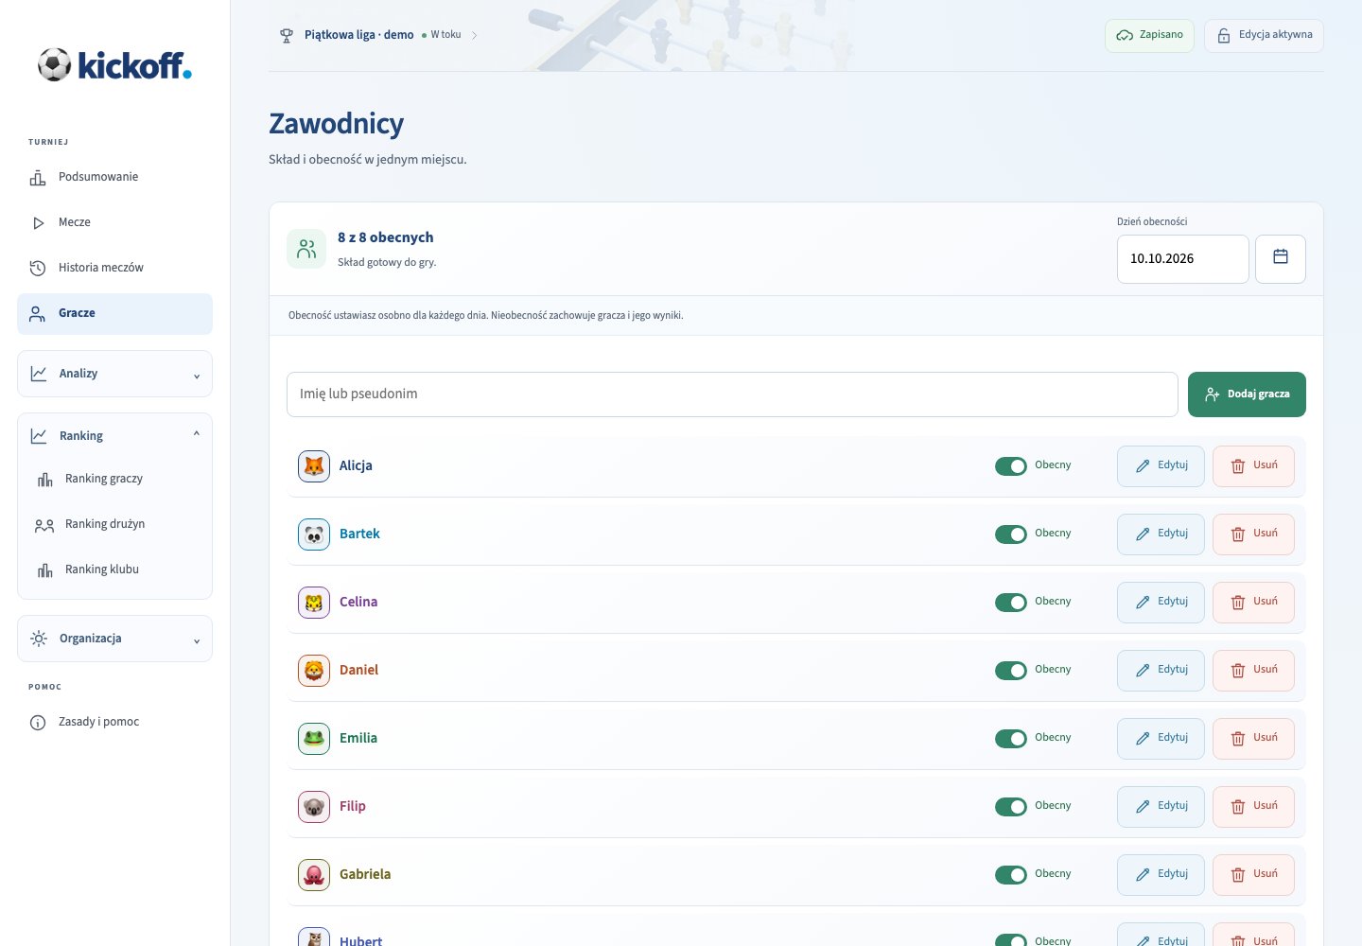Edit player Alicja

[1161, 466]
